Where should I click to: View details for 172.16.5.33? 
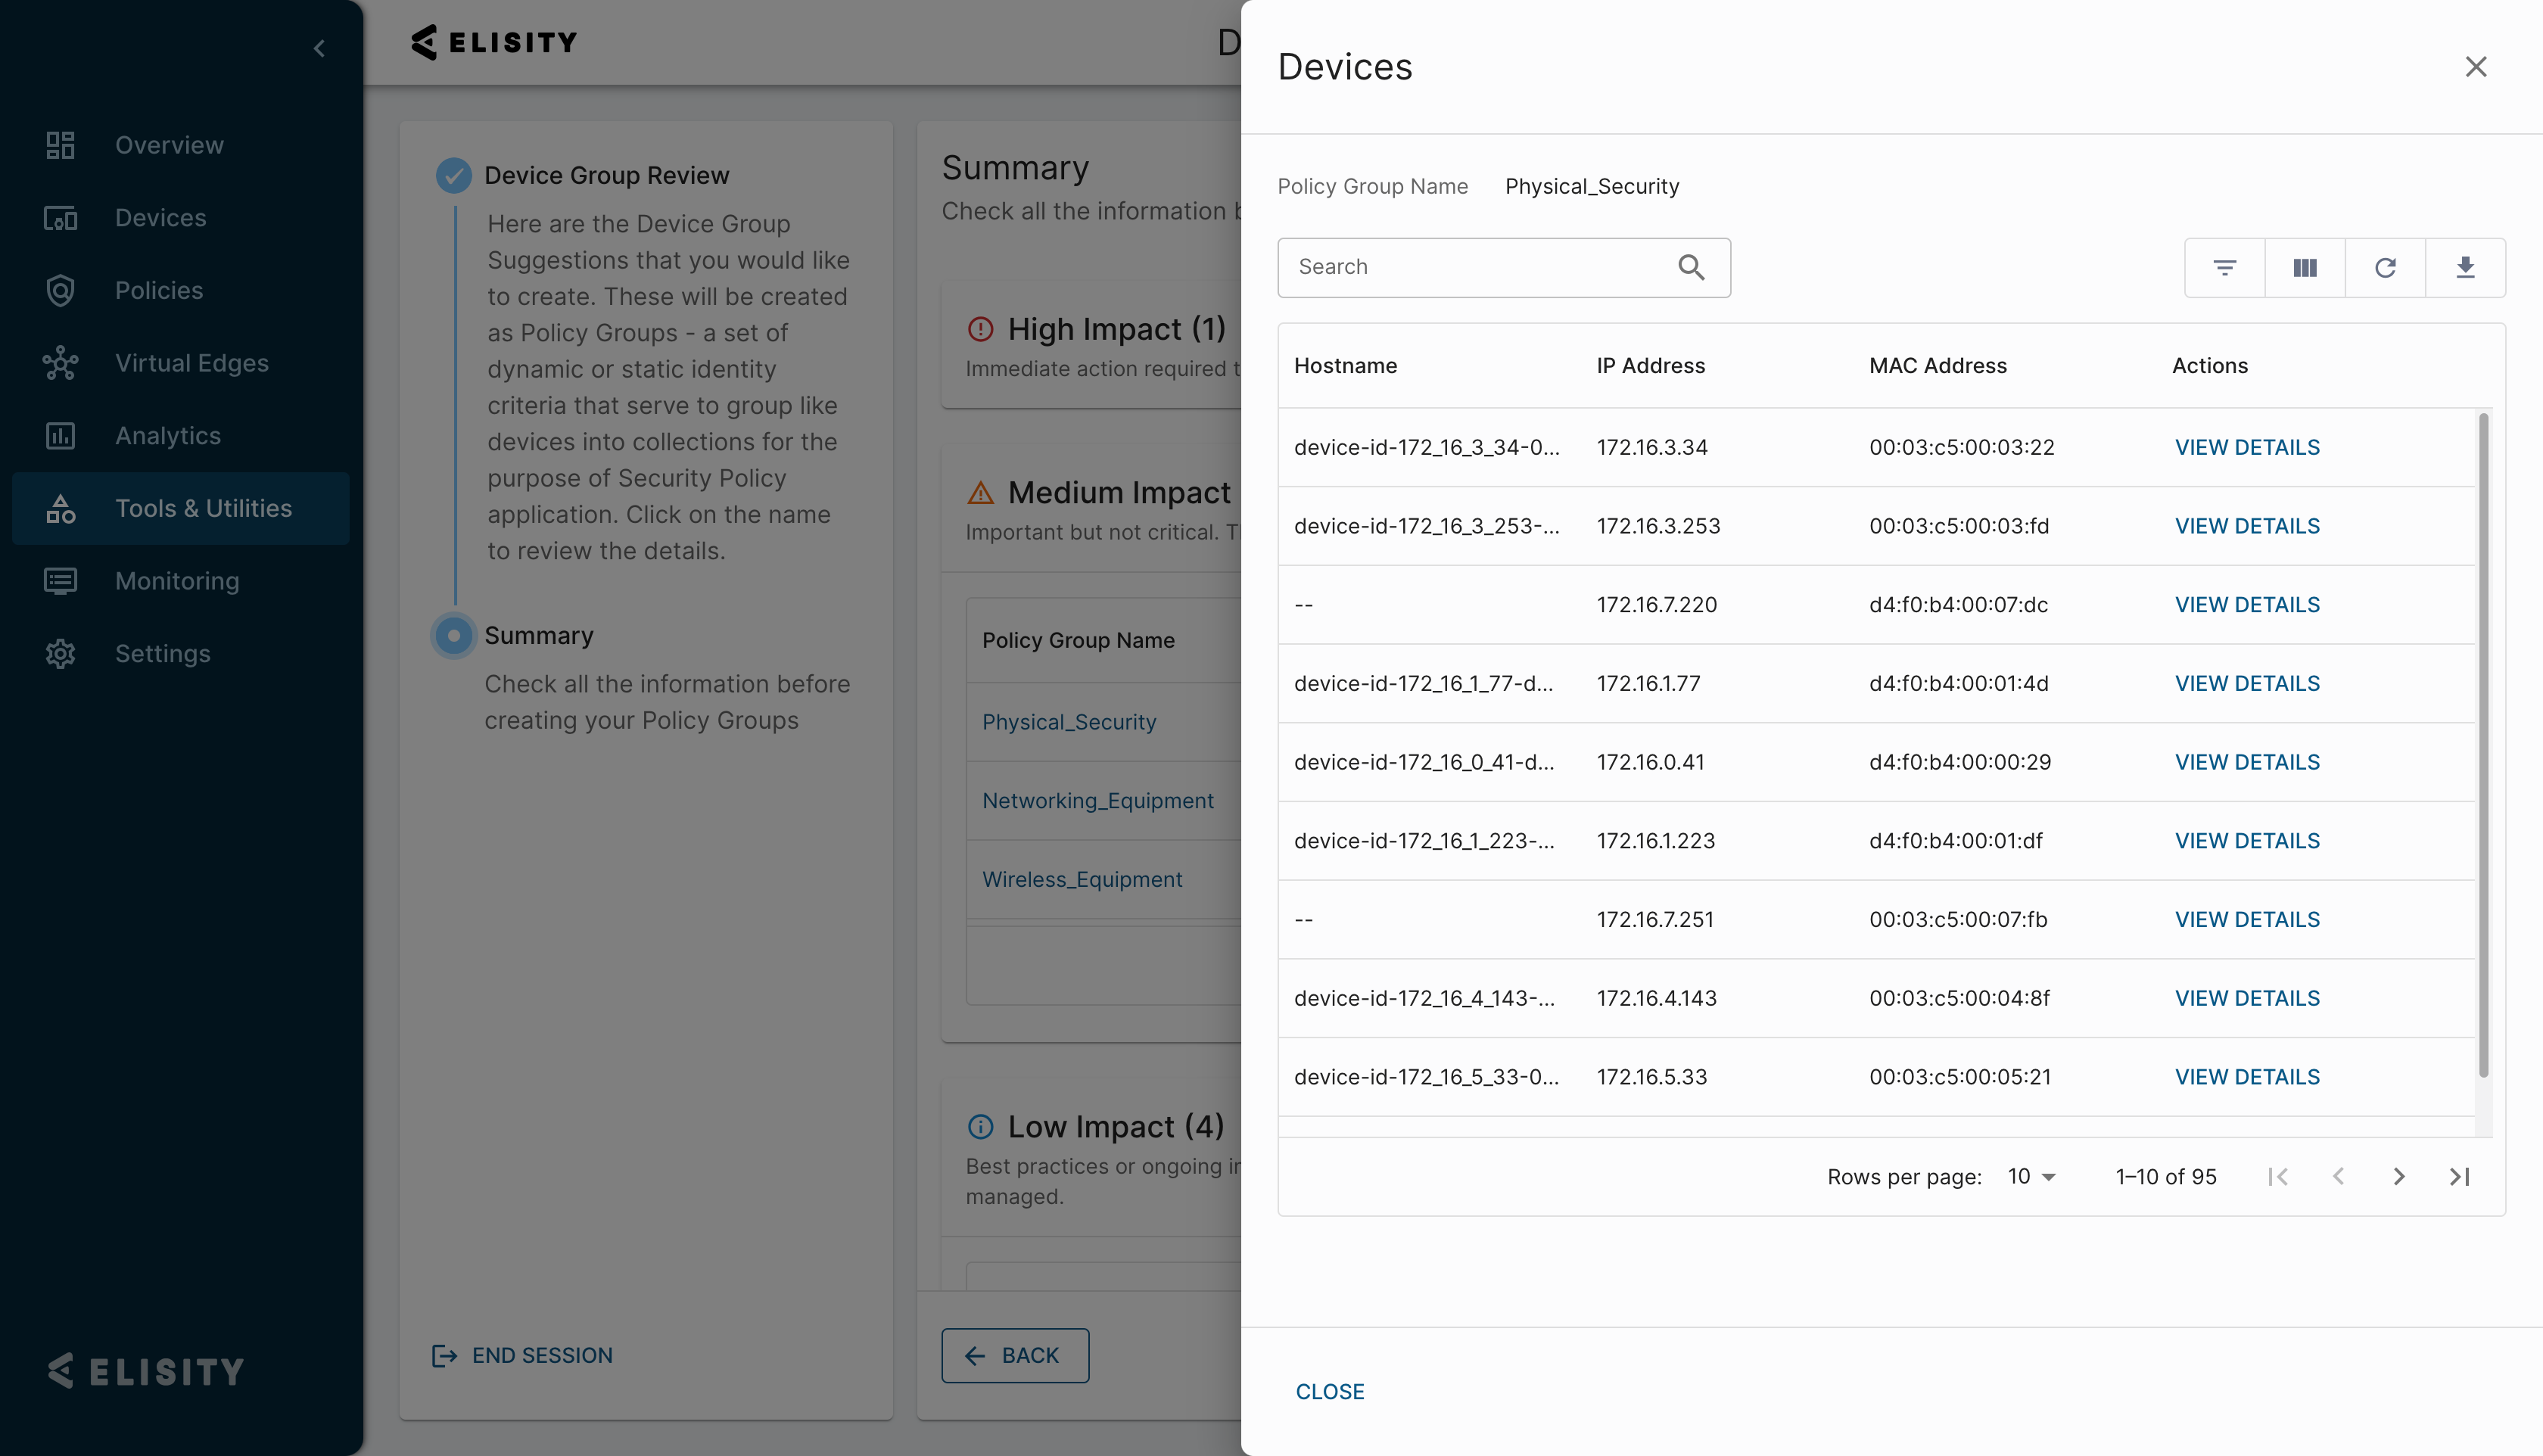point(2247,1077)
